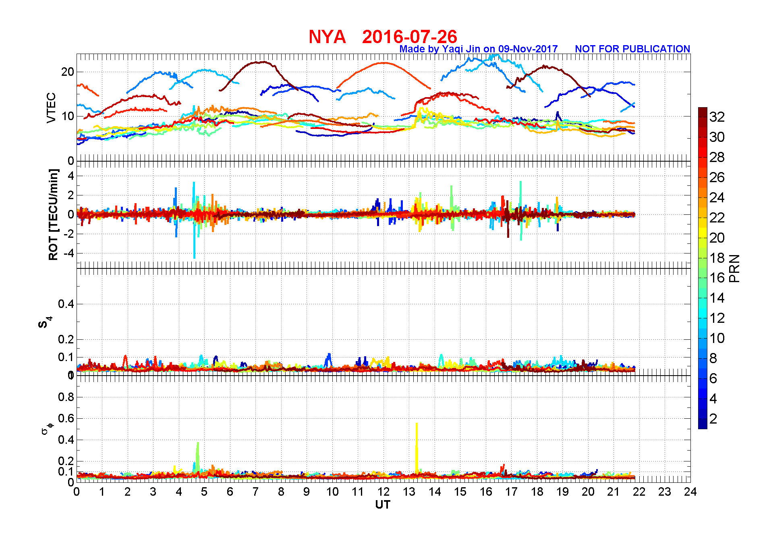Screen dimensions: 767x536
Task: Click the "UT" x-axis label
Action: [383, 505]
